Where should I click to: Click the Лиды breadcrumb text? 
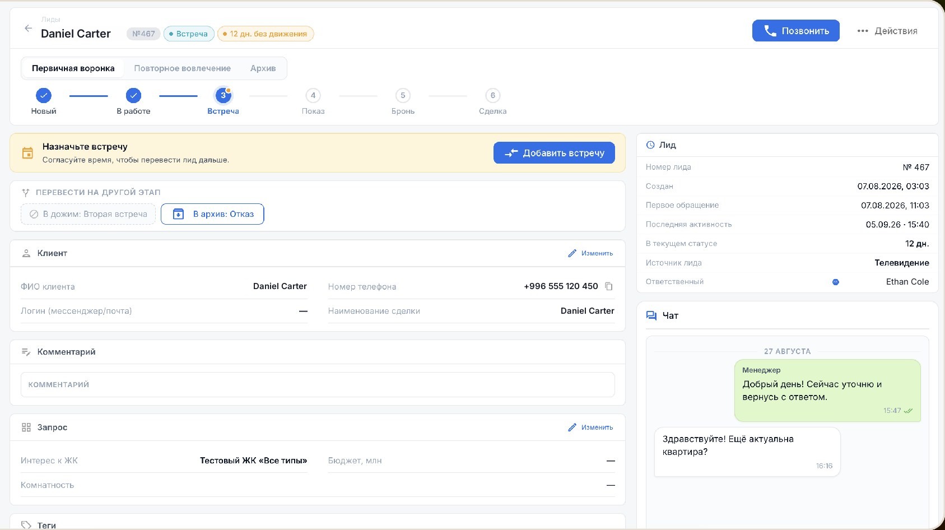[x=50, y=20]
